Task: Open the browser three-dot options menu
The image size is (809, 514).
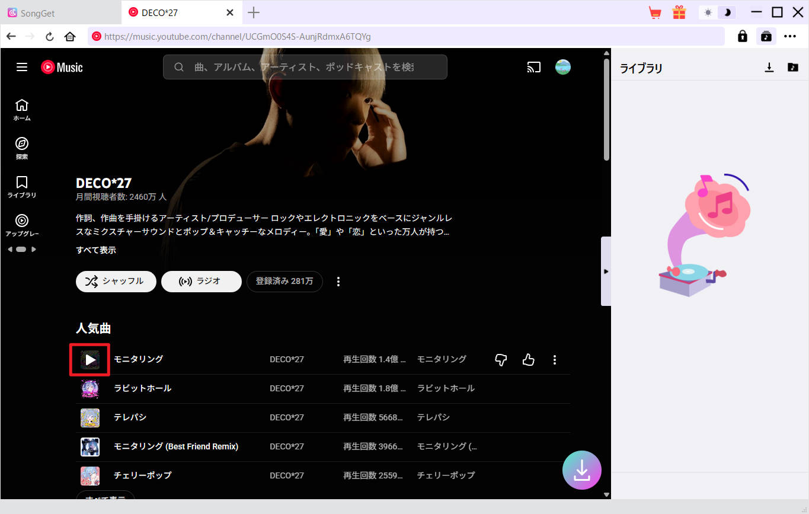Action: [x=791, y=36]
